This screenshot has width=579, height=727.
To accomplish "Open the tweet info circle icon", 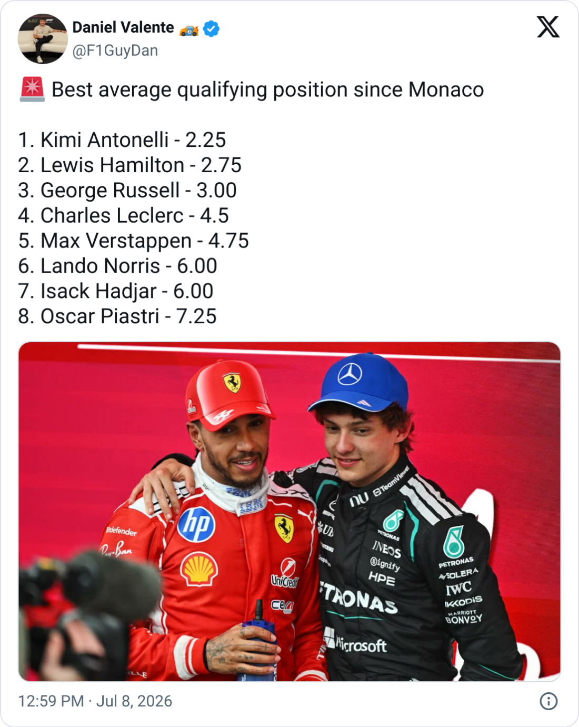I will [x=548, y=701].
